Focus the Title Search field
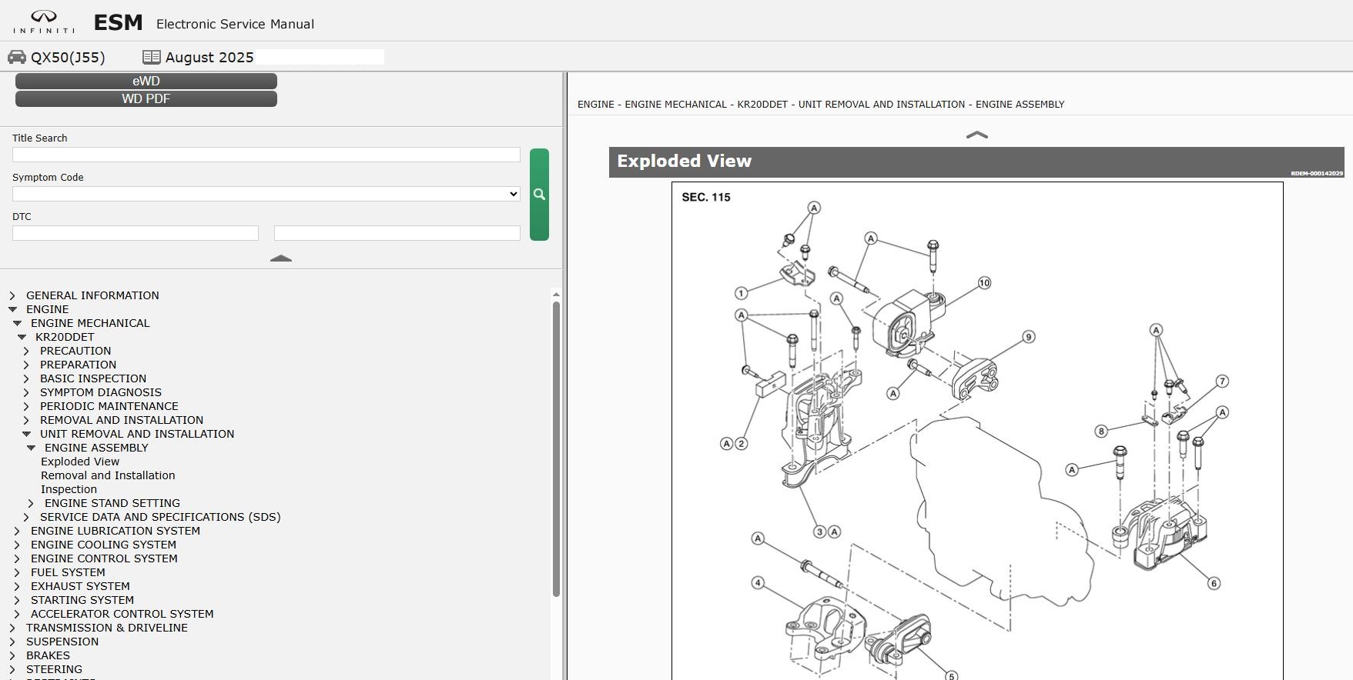This screenshot has width=1353, height=680. pyautogui.click(x=266, y=155)
